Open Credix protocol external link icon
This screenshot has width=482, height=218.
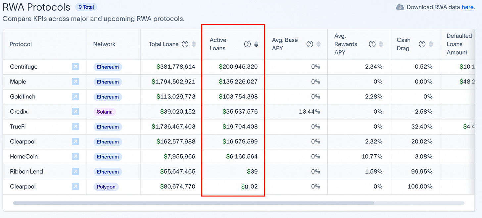(x=75, y=112)
